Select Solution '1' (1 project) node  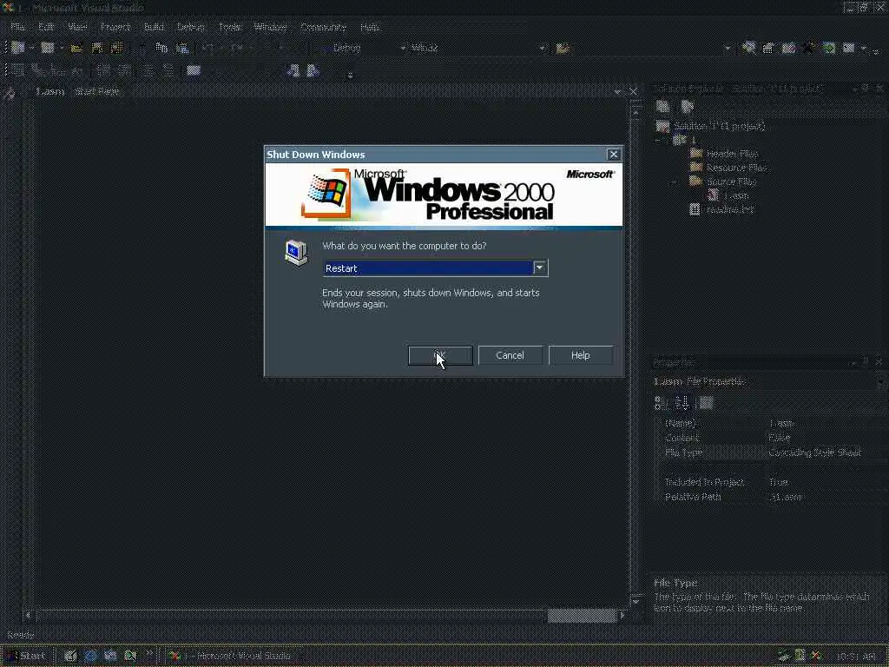719,126
